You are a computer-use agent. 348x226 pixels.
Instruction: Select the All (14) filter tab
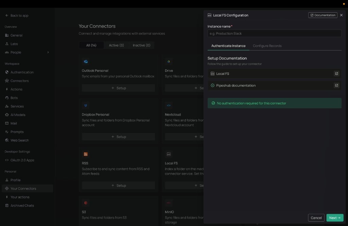click(91, 45)
